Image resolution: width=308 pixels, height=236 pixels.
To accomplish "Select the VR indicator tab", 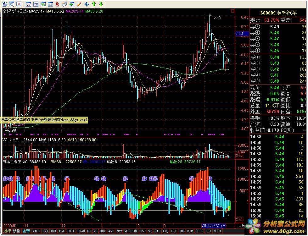I will [x=96, y=231].
